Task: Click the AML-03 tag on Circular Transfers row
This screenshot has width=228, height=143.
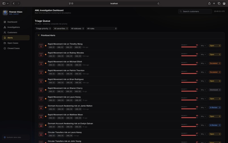Action: pos(51,136)
